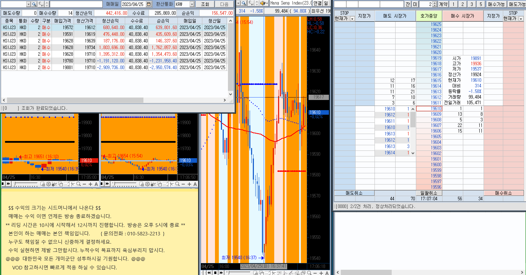Click the fast-forward button under main chart

(222, 273)
